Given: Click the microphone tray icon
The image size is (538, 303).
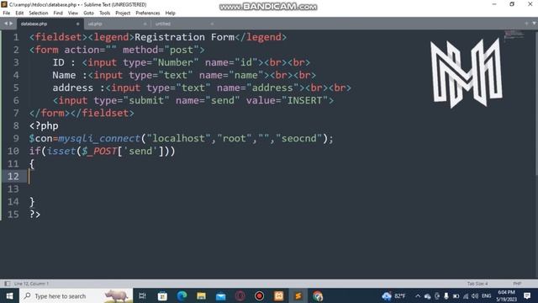Looking at the screenshot, I should click(446, 295).
